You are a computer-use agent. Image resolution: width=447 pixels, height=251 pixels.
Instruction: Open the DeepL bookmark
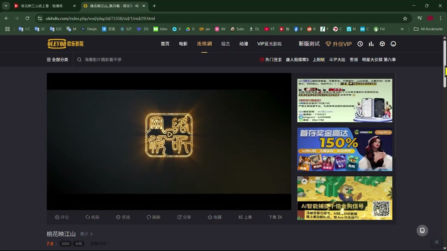[x=89, y=29]
